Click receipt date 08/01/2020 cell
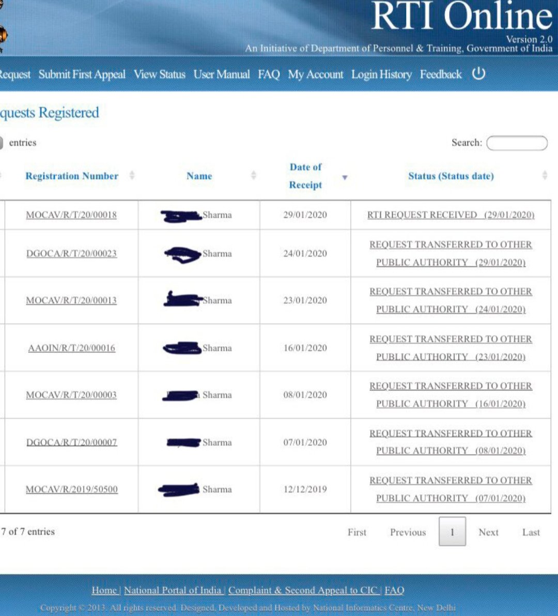 [x=305, y=395]
